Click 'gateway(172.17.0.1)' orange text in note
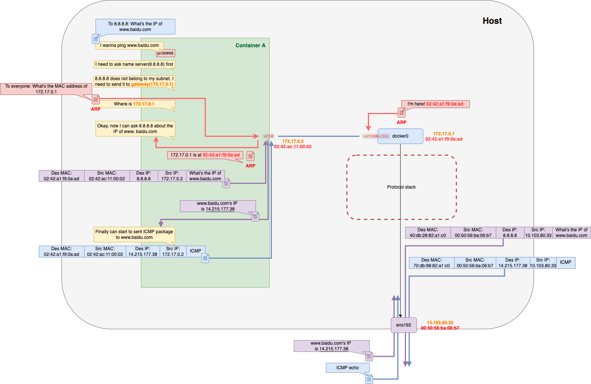Image resolution: width=591 pixels, height=384 pixels. coord(152,84)
